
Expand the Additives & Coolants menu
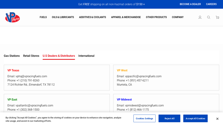pyautogui.click(x=93, y=17)
